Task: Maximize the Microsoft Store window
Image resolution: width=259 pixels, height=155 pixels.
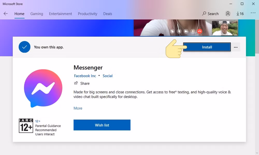Action: (242, 4)
